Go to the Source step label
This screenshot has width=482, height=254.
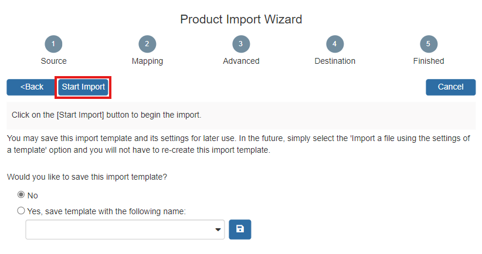[x=53, y=61]
